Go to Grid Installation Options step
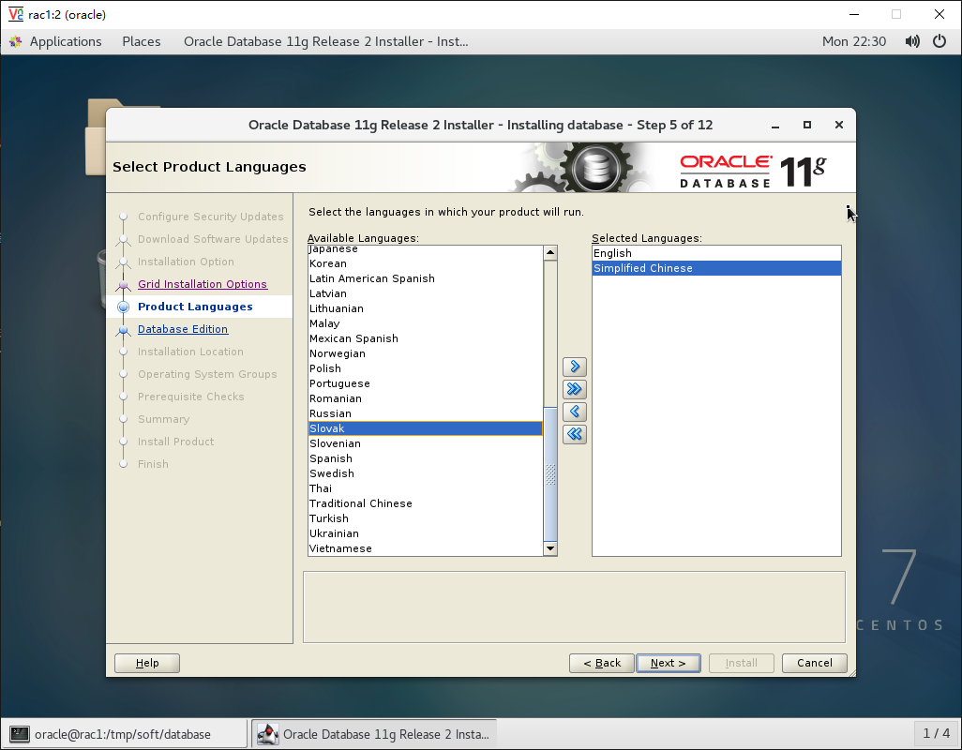The width and height of the screenshot is (962, 750). tap(203, 284)
